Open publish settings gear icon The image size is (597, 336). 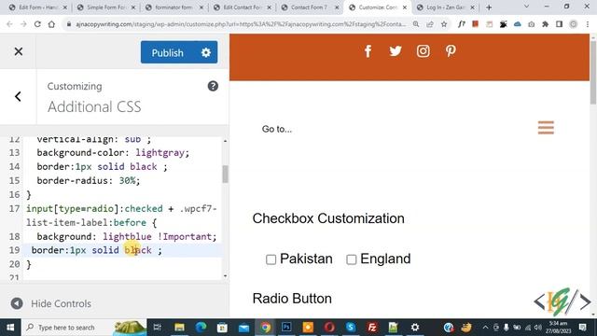206,52
